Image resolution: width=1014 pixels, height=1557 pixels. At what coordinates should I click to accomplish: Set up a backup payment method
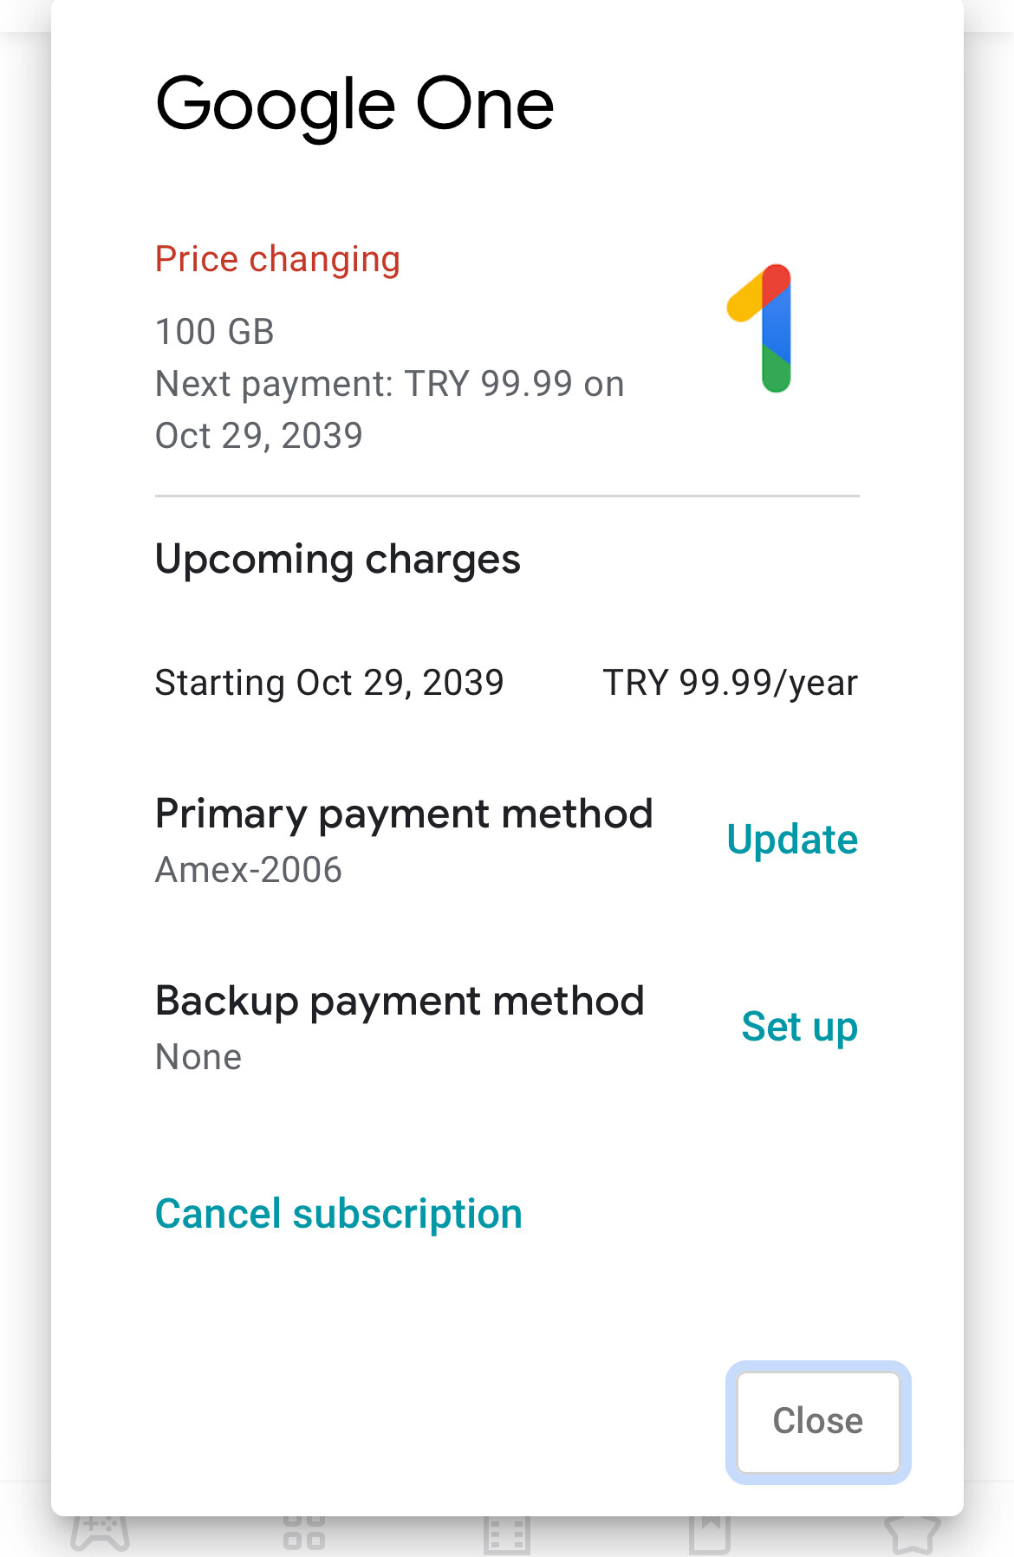[x=799, y=1027]
